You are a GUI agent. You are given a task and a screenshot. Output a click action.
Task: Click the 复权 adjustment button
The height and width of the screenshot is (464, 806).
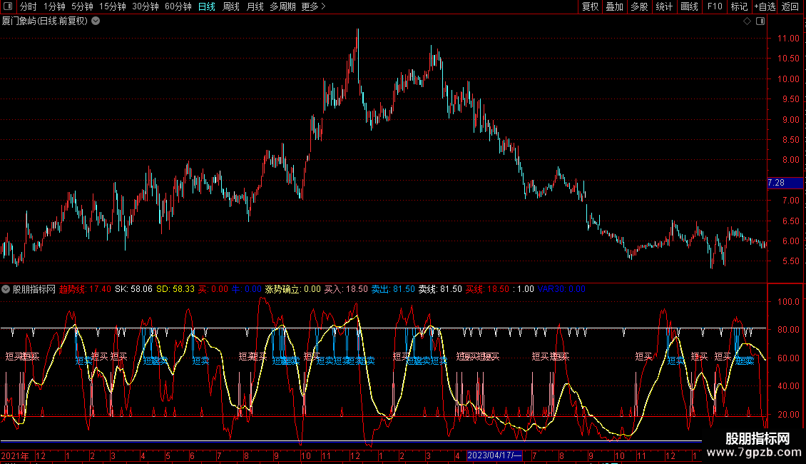coord(590,7)
